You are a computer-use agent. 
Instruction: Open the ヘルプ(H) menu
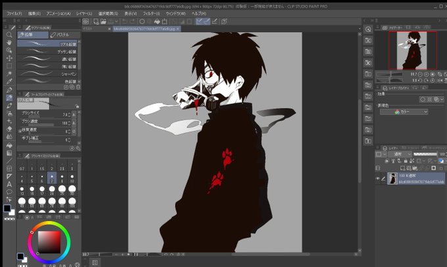tap(199, 13)
